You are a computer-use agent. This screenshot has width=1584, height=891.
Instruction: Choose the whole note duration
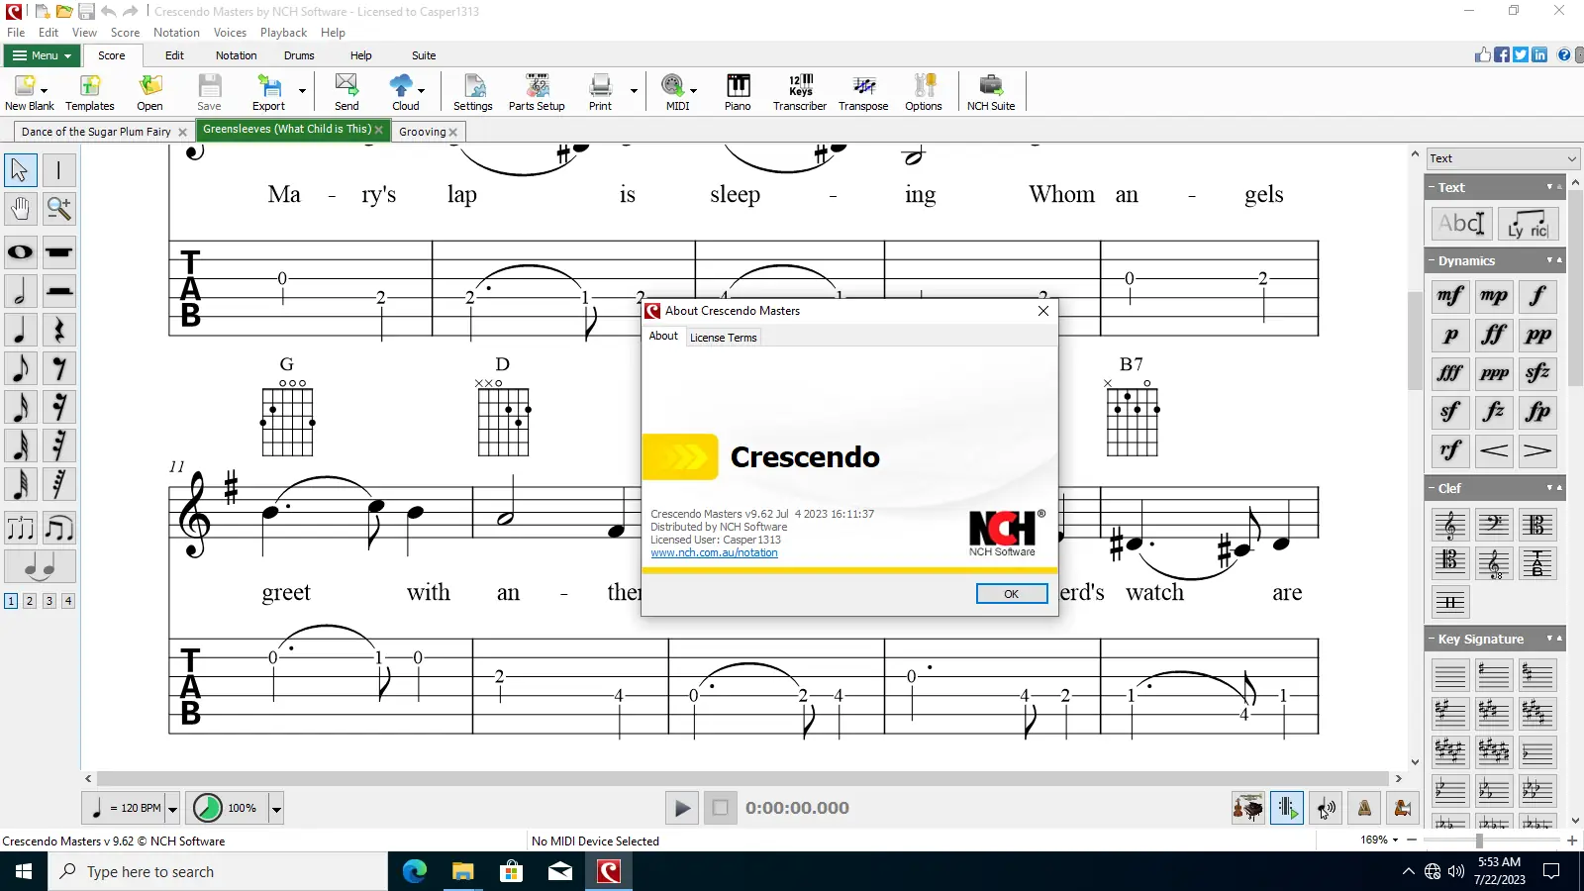coord(21,252)
